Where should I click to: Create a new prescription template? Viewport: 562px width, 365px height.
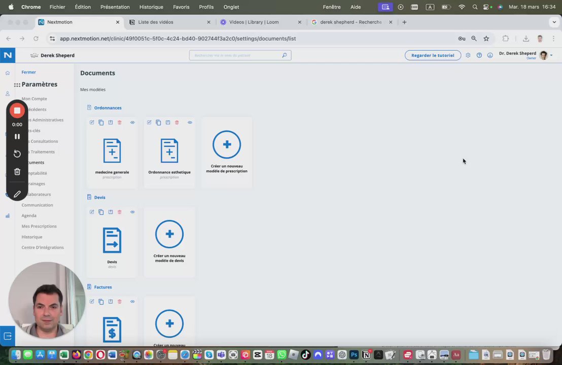click(227, 152)
